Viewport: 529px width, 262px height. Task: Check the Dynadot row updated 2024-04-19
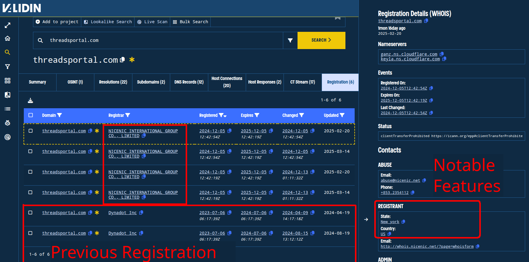coord(30,213)
